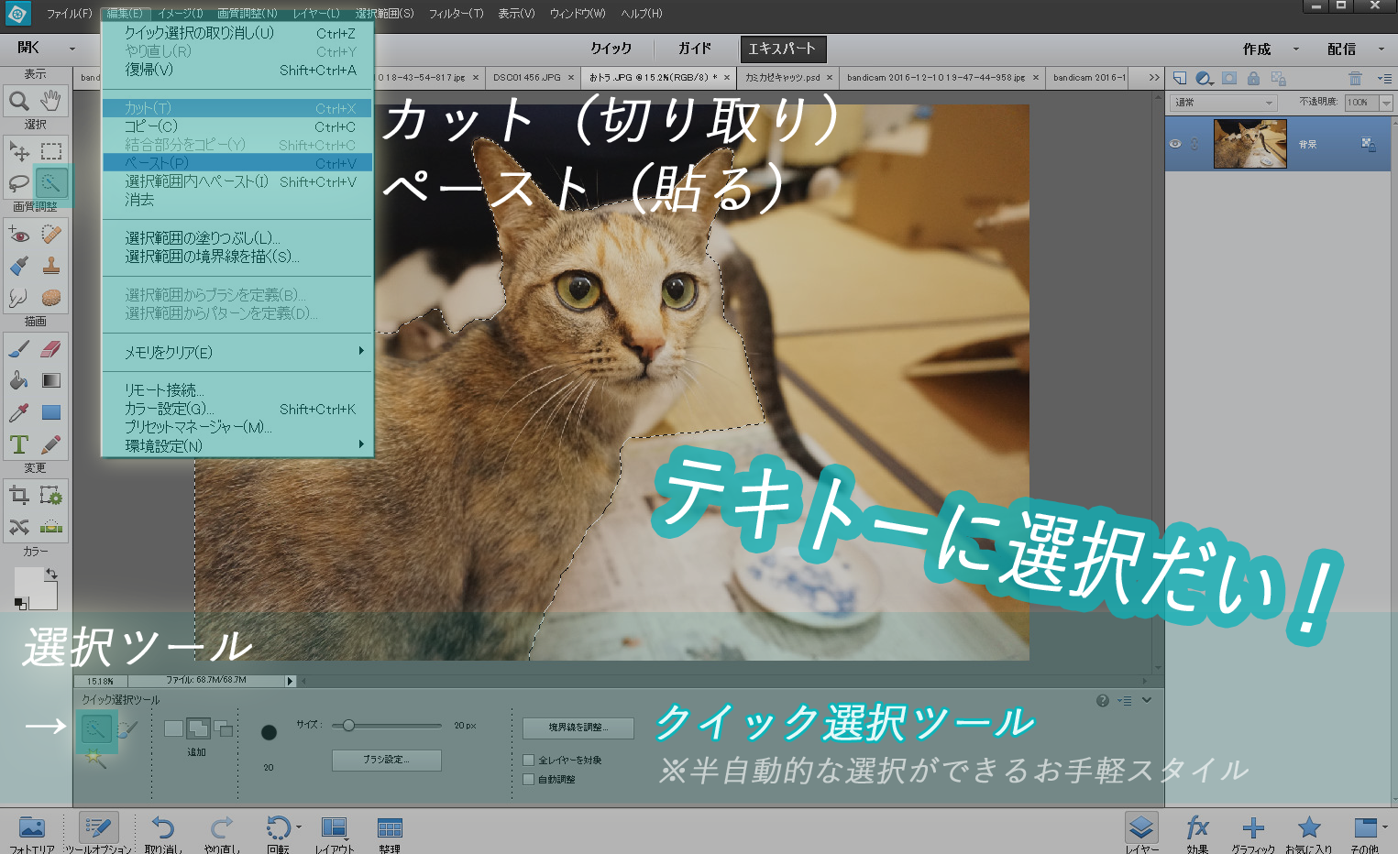Open the ファイル menu
This screenshot has height=854, width=1398.
click(70, 14)
